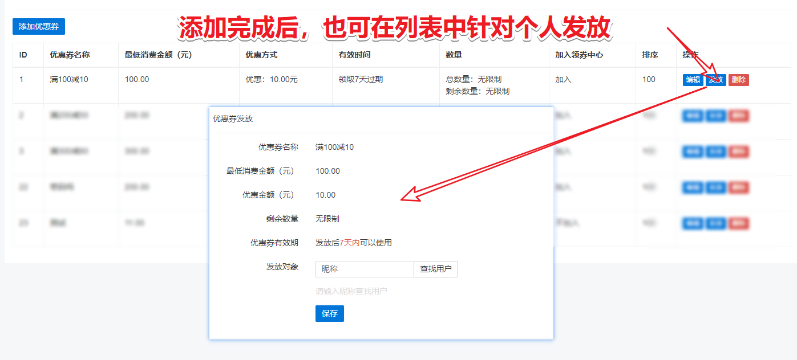
Task: Click the blurred red delete button in row ID 2
Action: tap(738, 116)
